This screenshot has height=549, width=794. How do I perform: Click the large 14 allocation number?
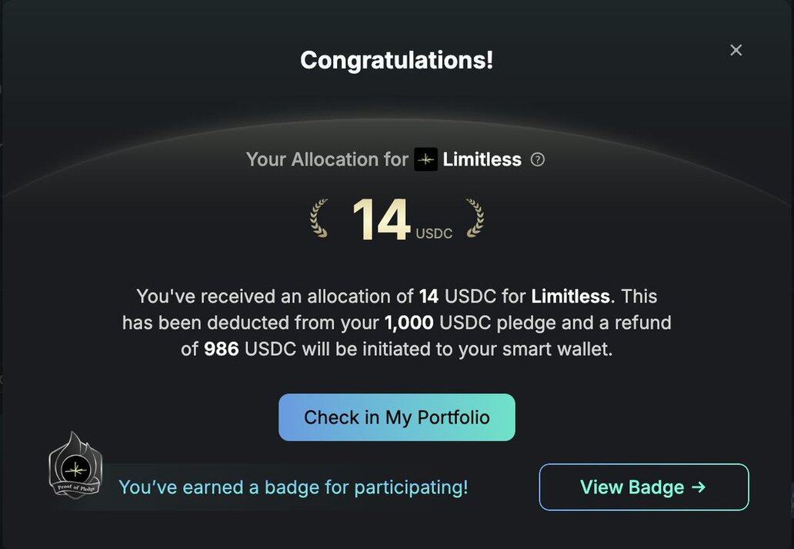point(381,220)
